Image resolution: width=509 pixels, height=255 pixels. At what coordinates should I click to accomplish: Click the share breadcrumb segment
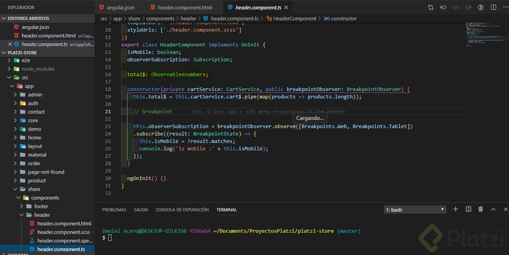(134, 18)
